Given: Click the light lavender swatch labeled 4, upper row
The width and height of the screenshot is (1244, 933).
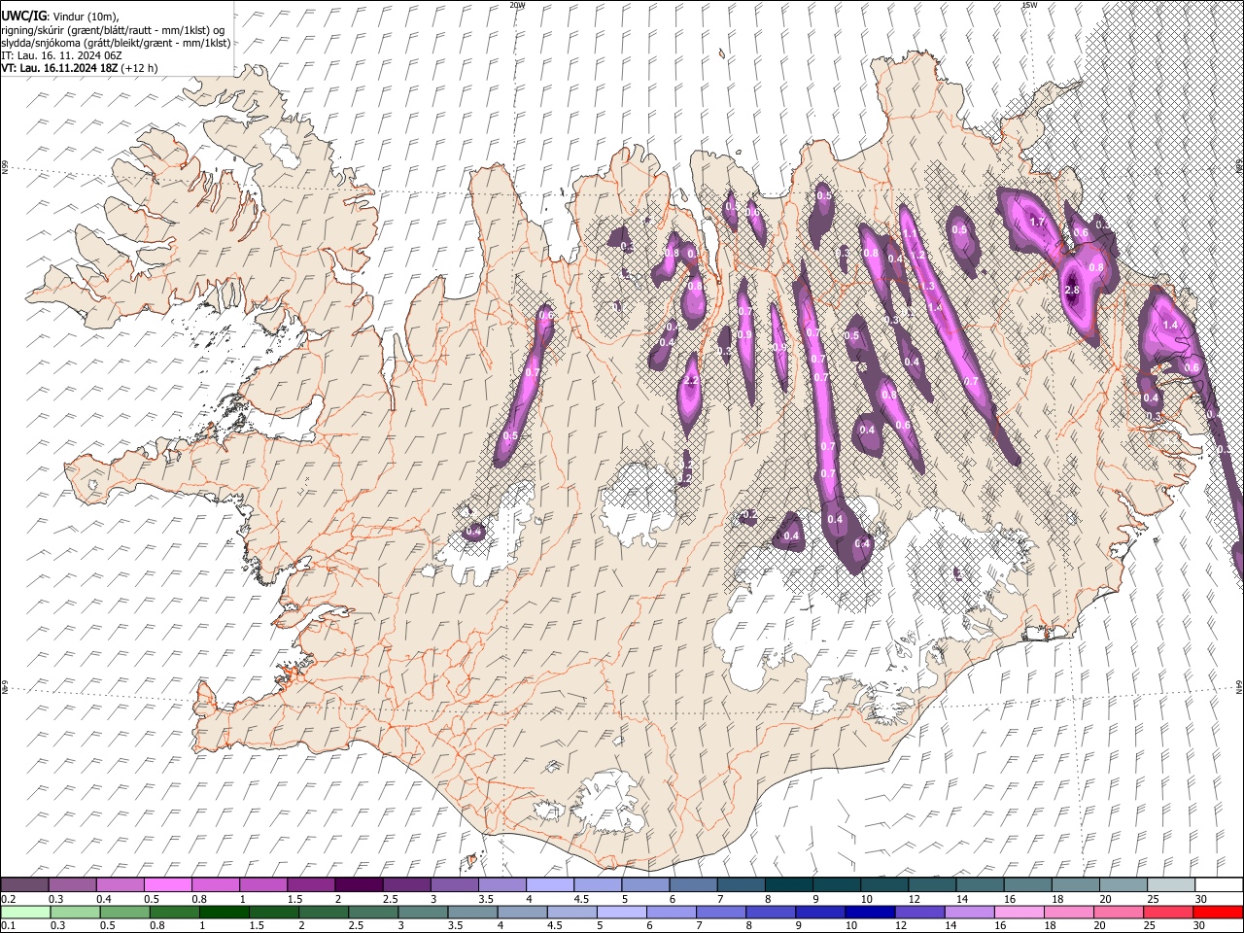Looking at the screenshot, I should coord(551,885).
